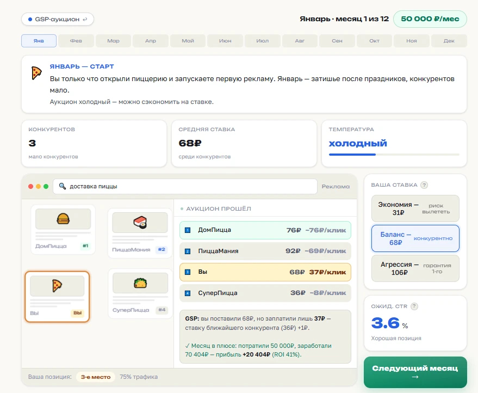Click the Следующий месяц button
This screenshot has width=478, height=393.
pos(415,372)
